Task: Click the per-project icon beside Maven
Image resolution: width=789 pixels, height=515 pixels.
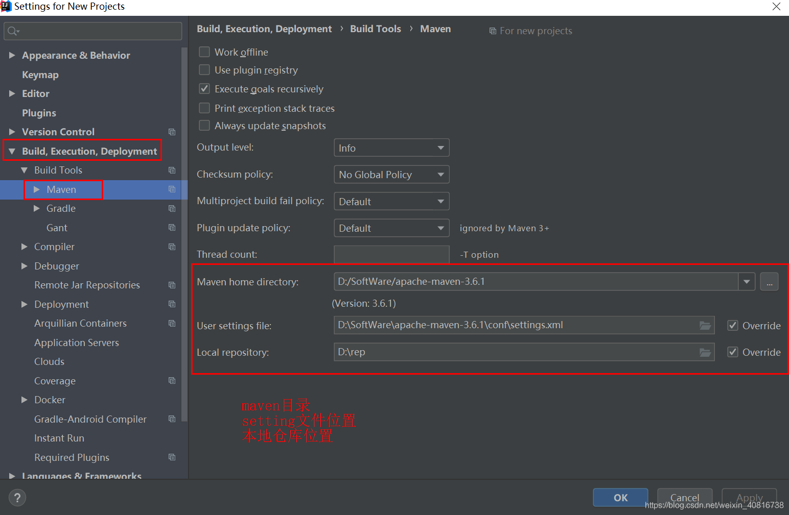Action: [172, 189]
